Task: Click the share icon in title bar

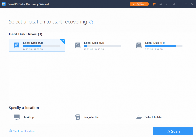Action: pyautogui.click(x=161, y=4)
